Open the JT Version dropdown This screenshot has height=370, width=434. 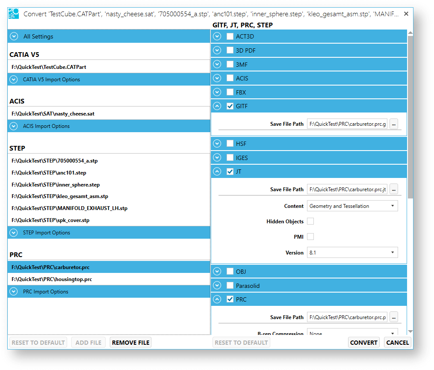coord(352,252)
